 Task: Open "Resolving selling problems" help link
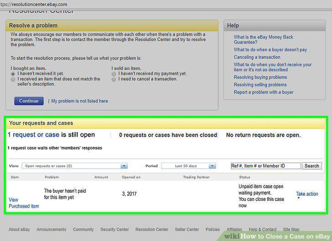(x=260, y=85)
